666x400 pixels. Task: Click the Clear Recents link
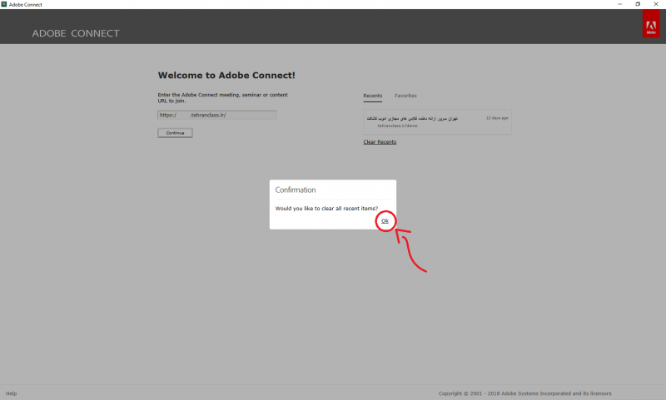click(380, 142)
